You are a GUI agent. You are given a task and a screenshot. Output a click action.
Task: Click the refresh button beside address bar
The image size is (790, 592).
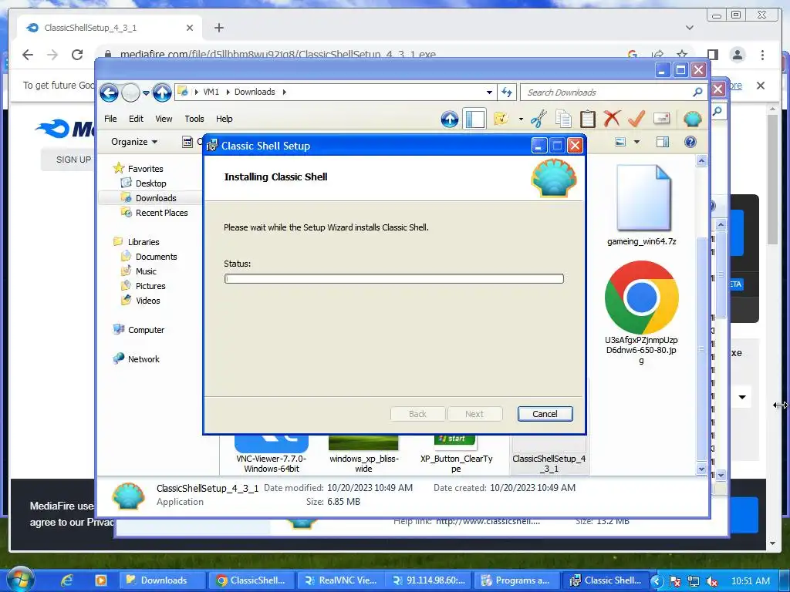(506, 92)
